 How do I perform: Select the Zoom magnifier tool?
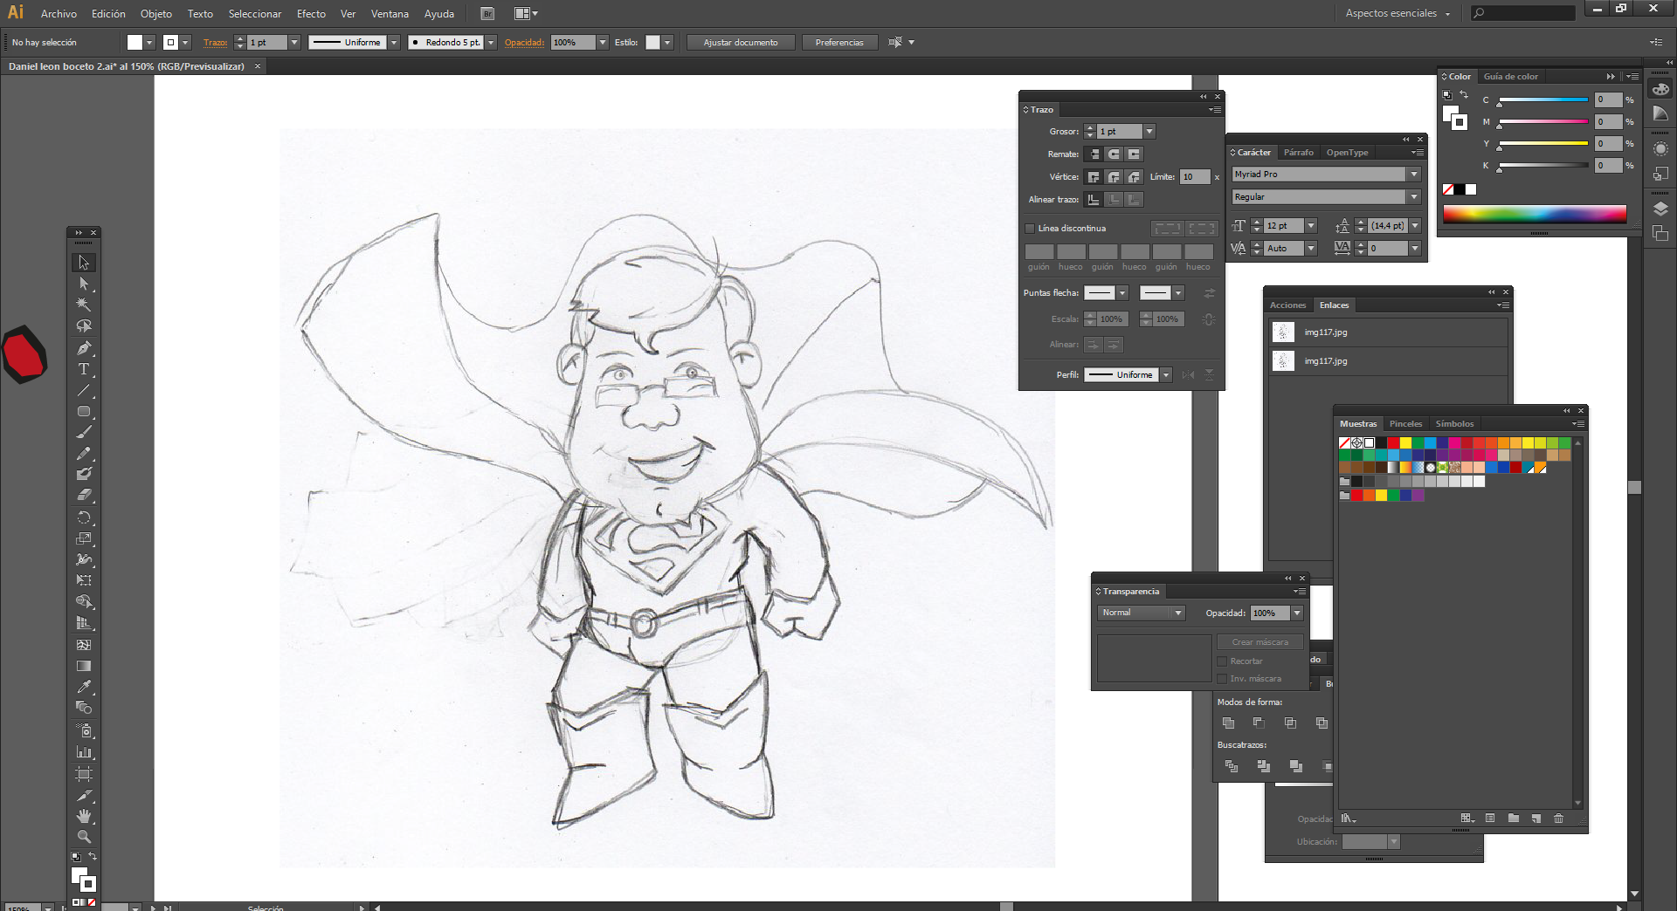click(84, 837)
